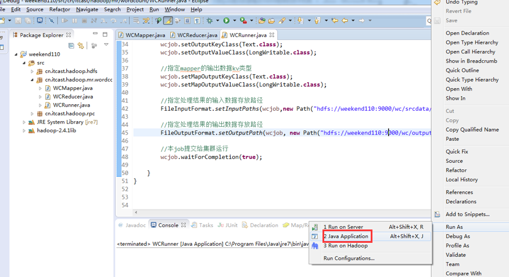The image size is (509, 277).
Task: Close the WCRunner.java editor tab
Action: coord(272,35)
